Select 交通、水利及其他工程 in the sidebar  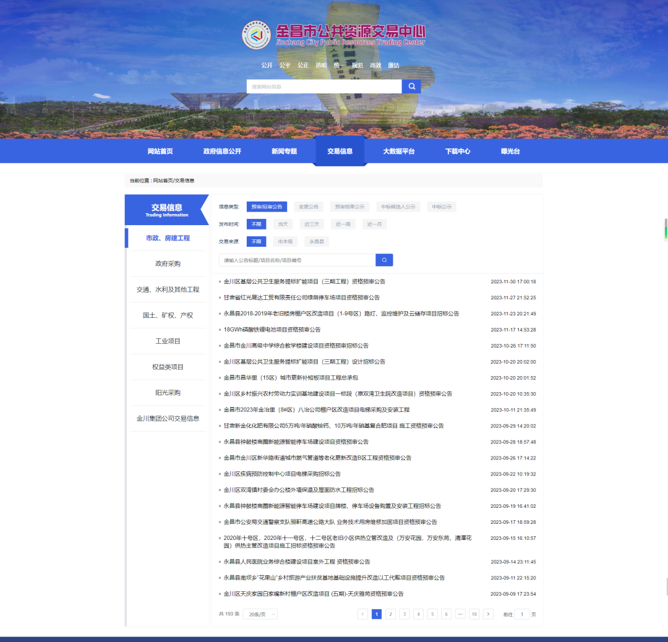point(168,289)
